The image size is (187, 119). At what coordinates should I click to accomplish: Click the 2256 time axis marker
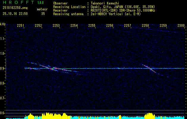(110, 26)
